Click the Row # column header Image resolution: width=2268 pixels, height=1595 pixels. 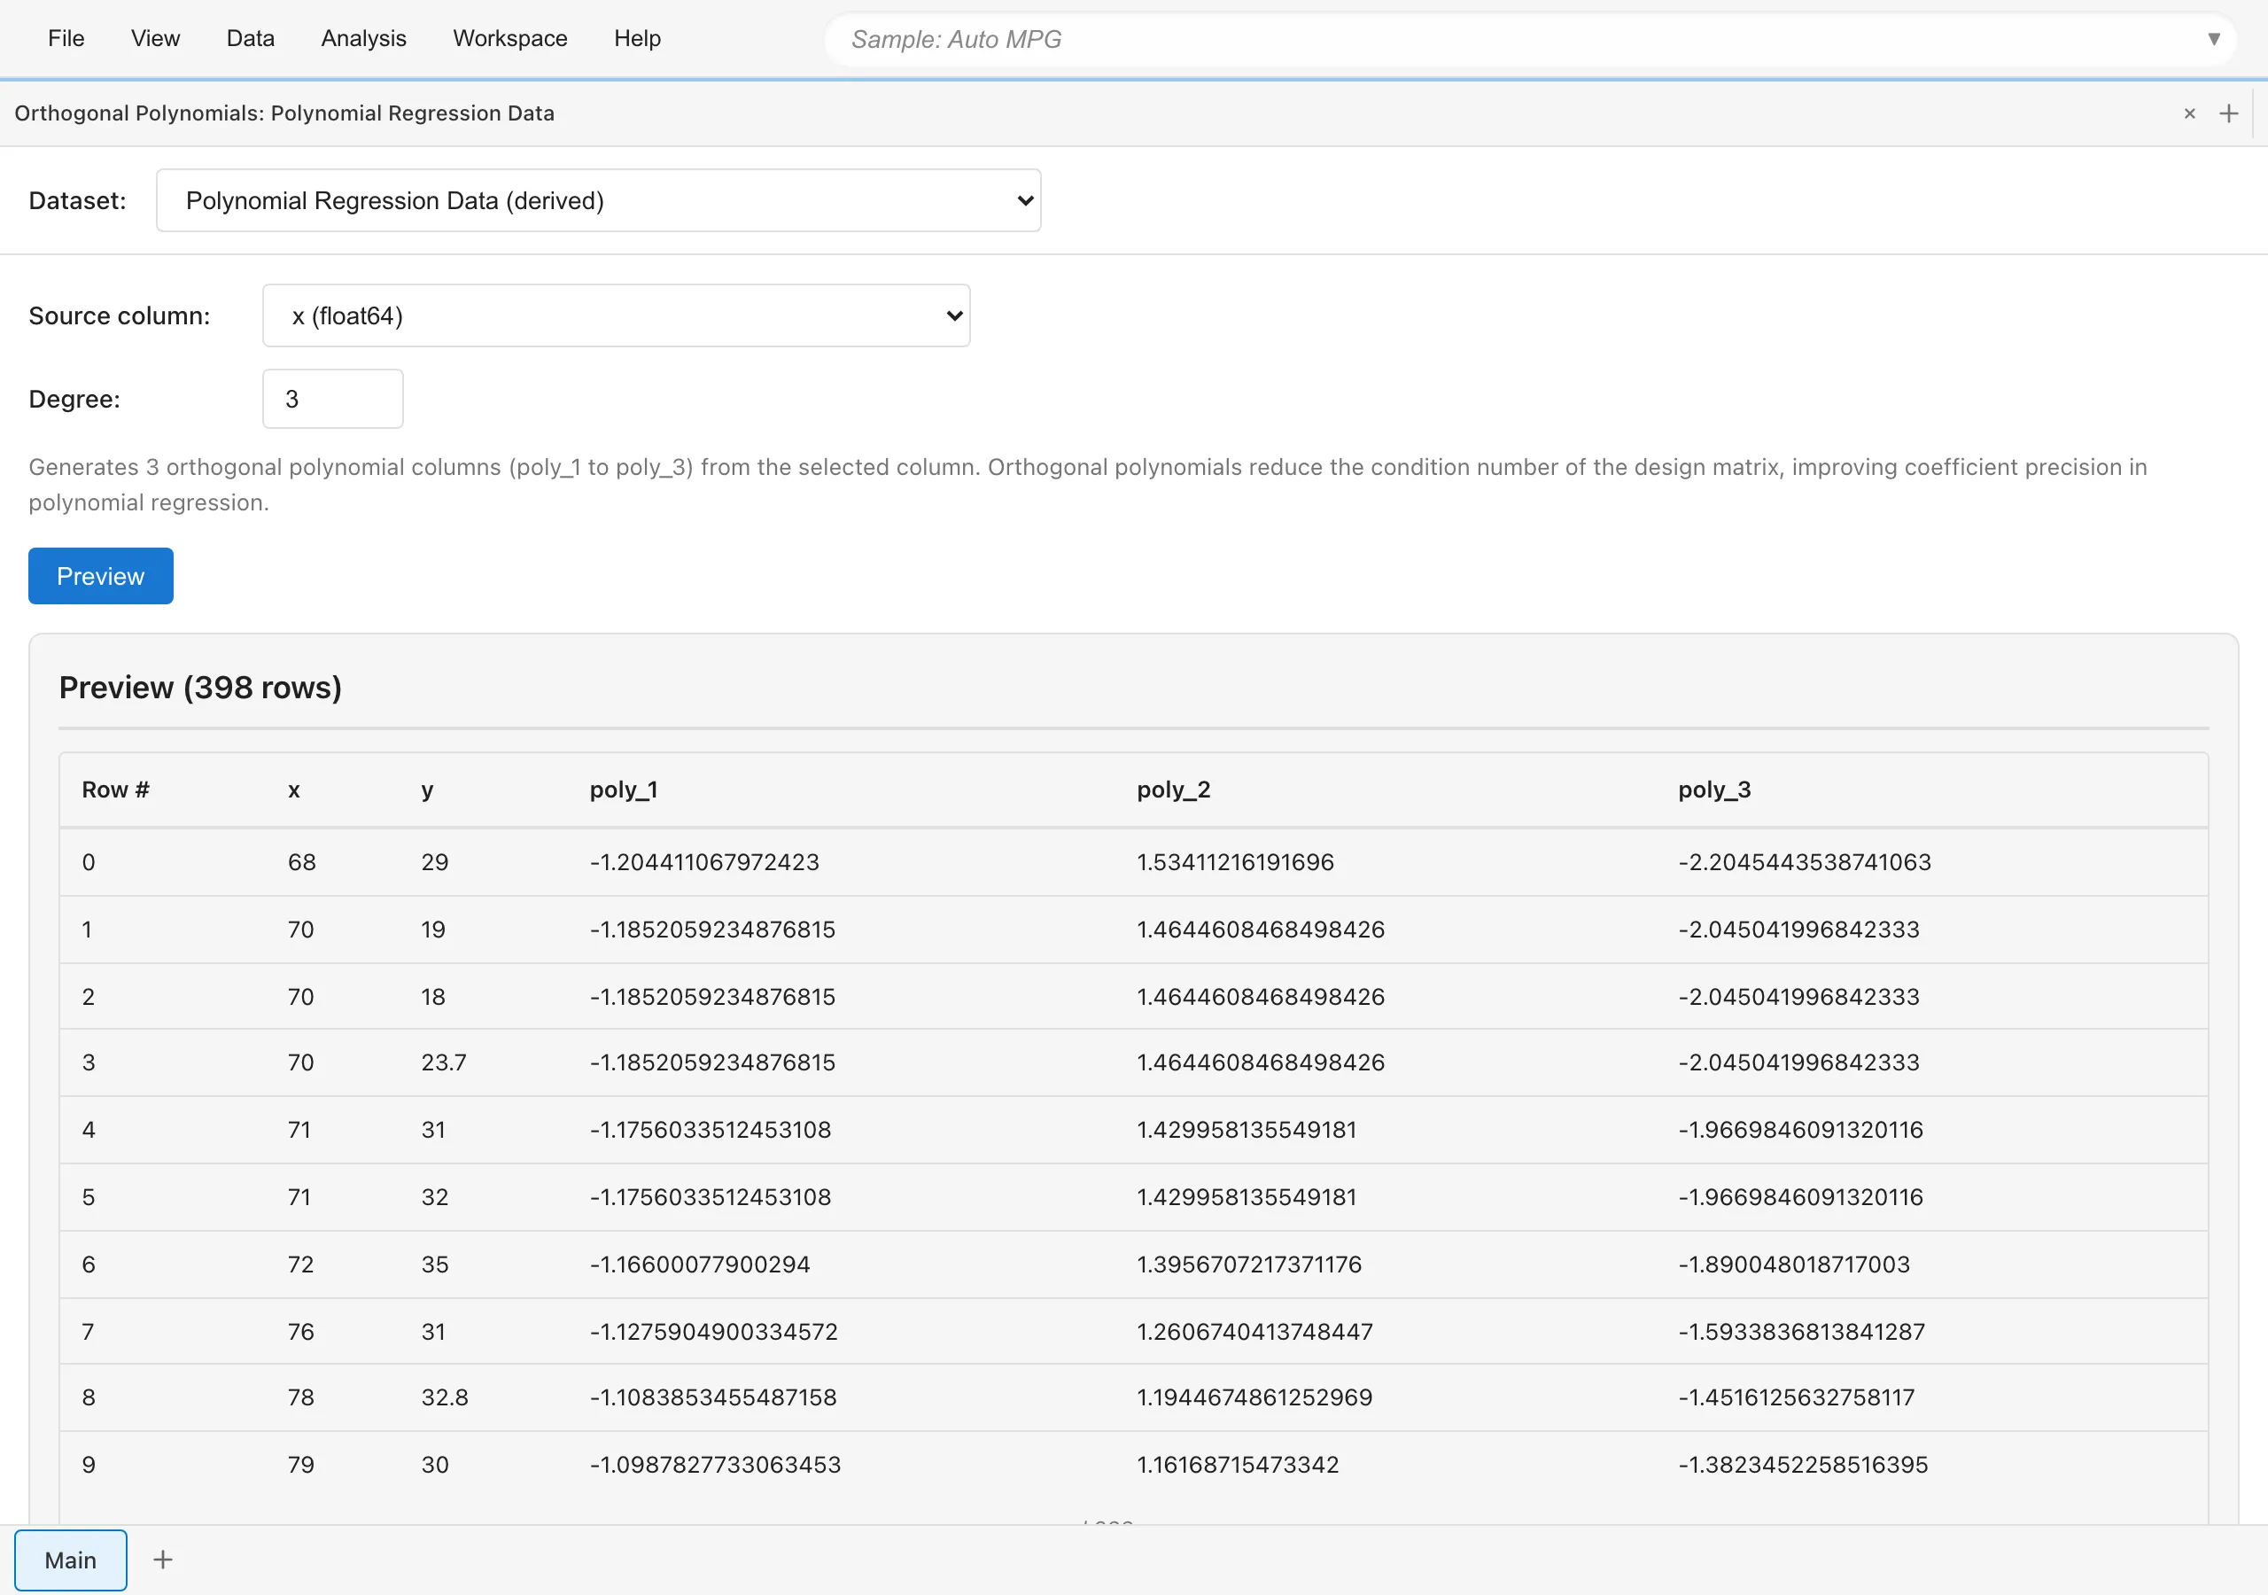(115, 790)
